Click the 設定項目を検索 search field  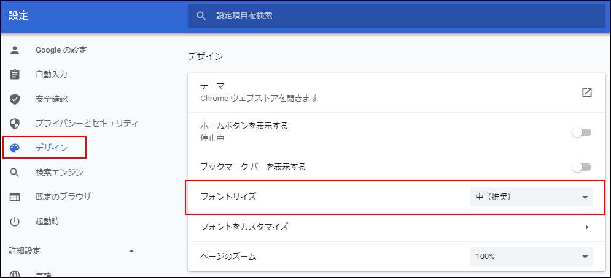(405, 16)
